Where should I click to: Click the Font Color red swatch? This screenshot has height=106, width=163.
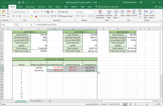[x=36, y=16]
